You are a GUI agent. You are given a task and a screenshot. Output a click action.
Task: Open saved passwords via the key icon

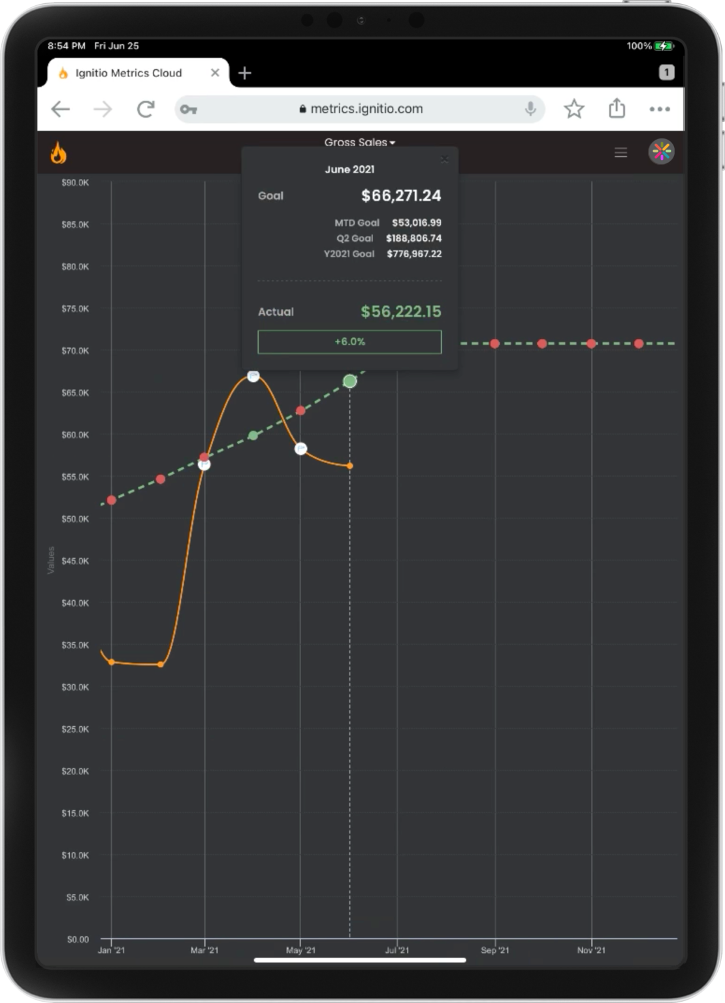click(x=189, y=108)
